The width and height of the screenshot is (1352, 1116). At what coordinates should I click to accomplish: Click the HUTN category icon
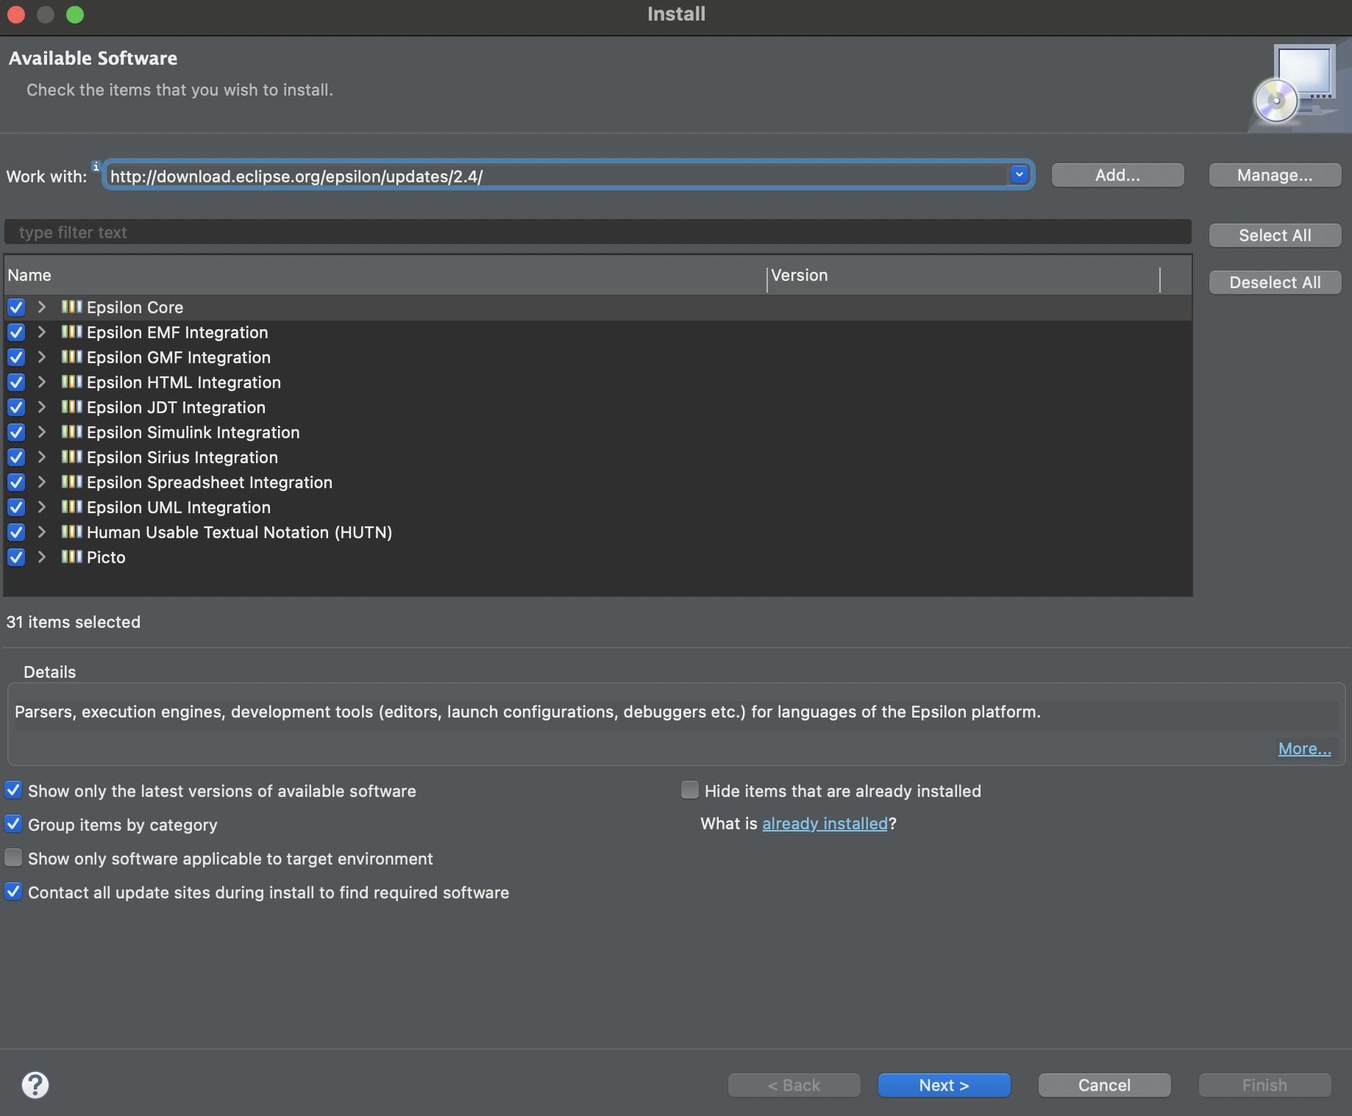coord(71,532)
